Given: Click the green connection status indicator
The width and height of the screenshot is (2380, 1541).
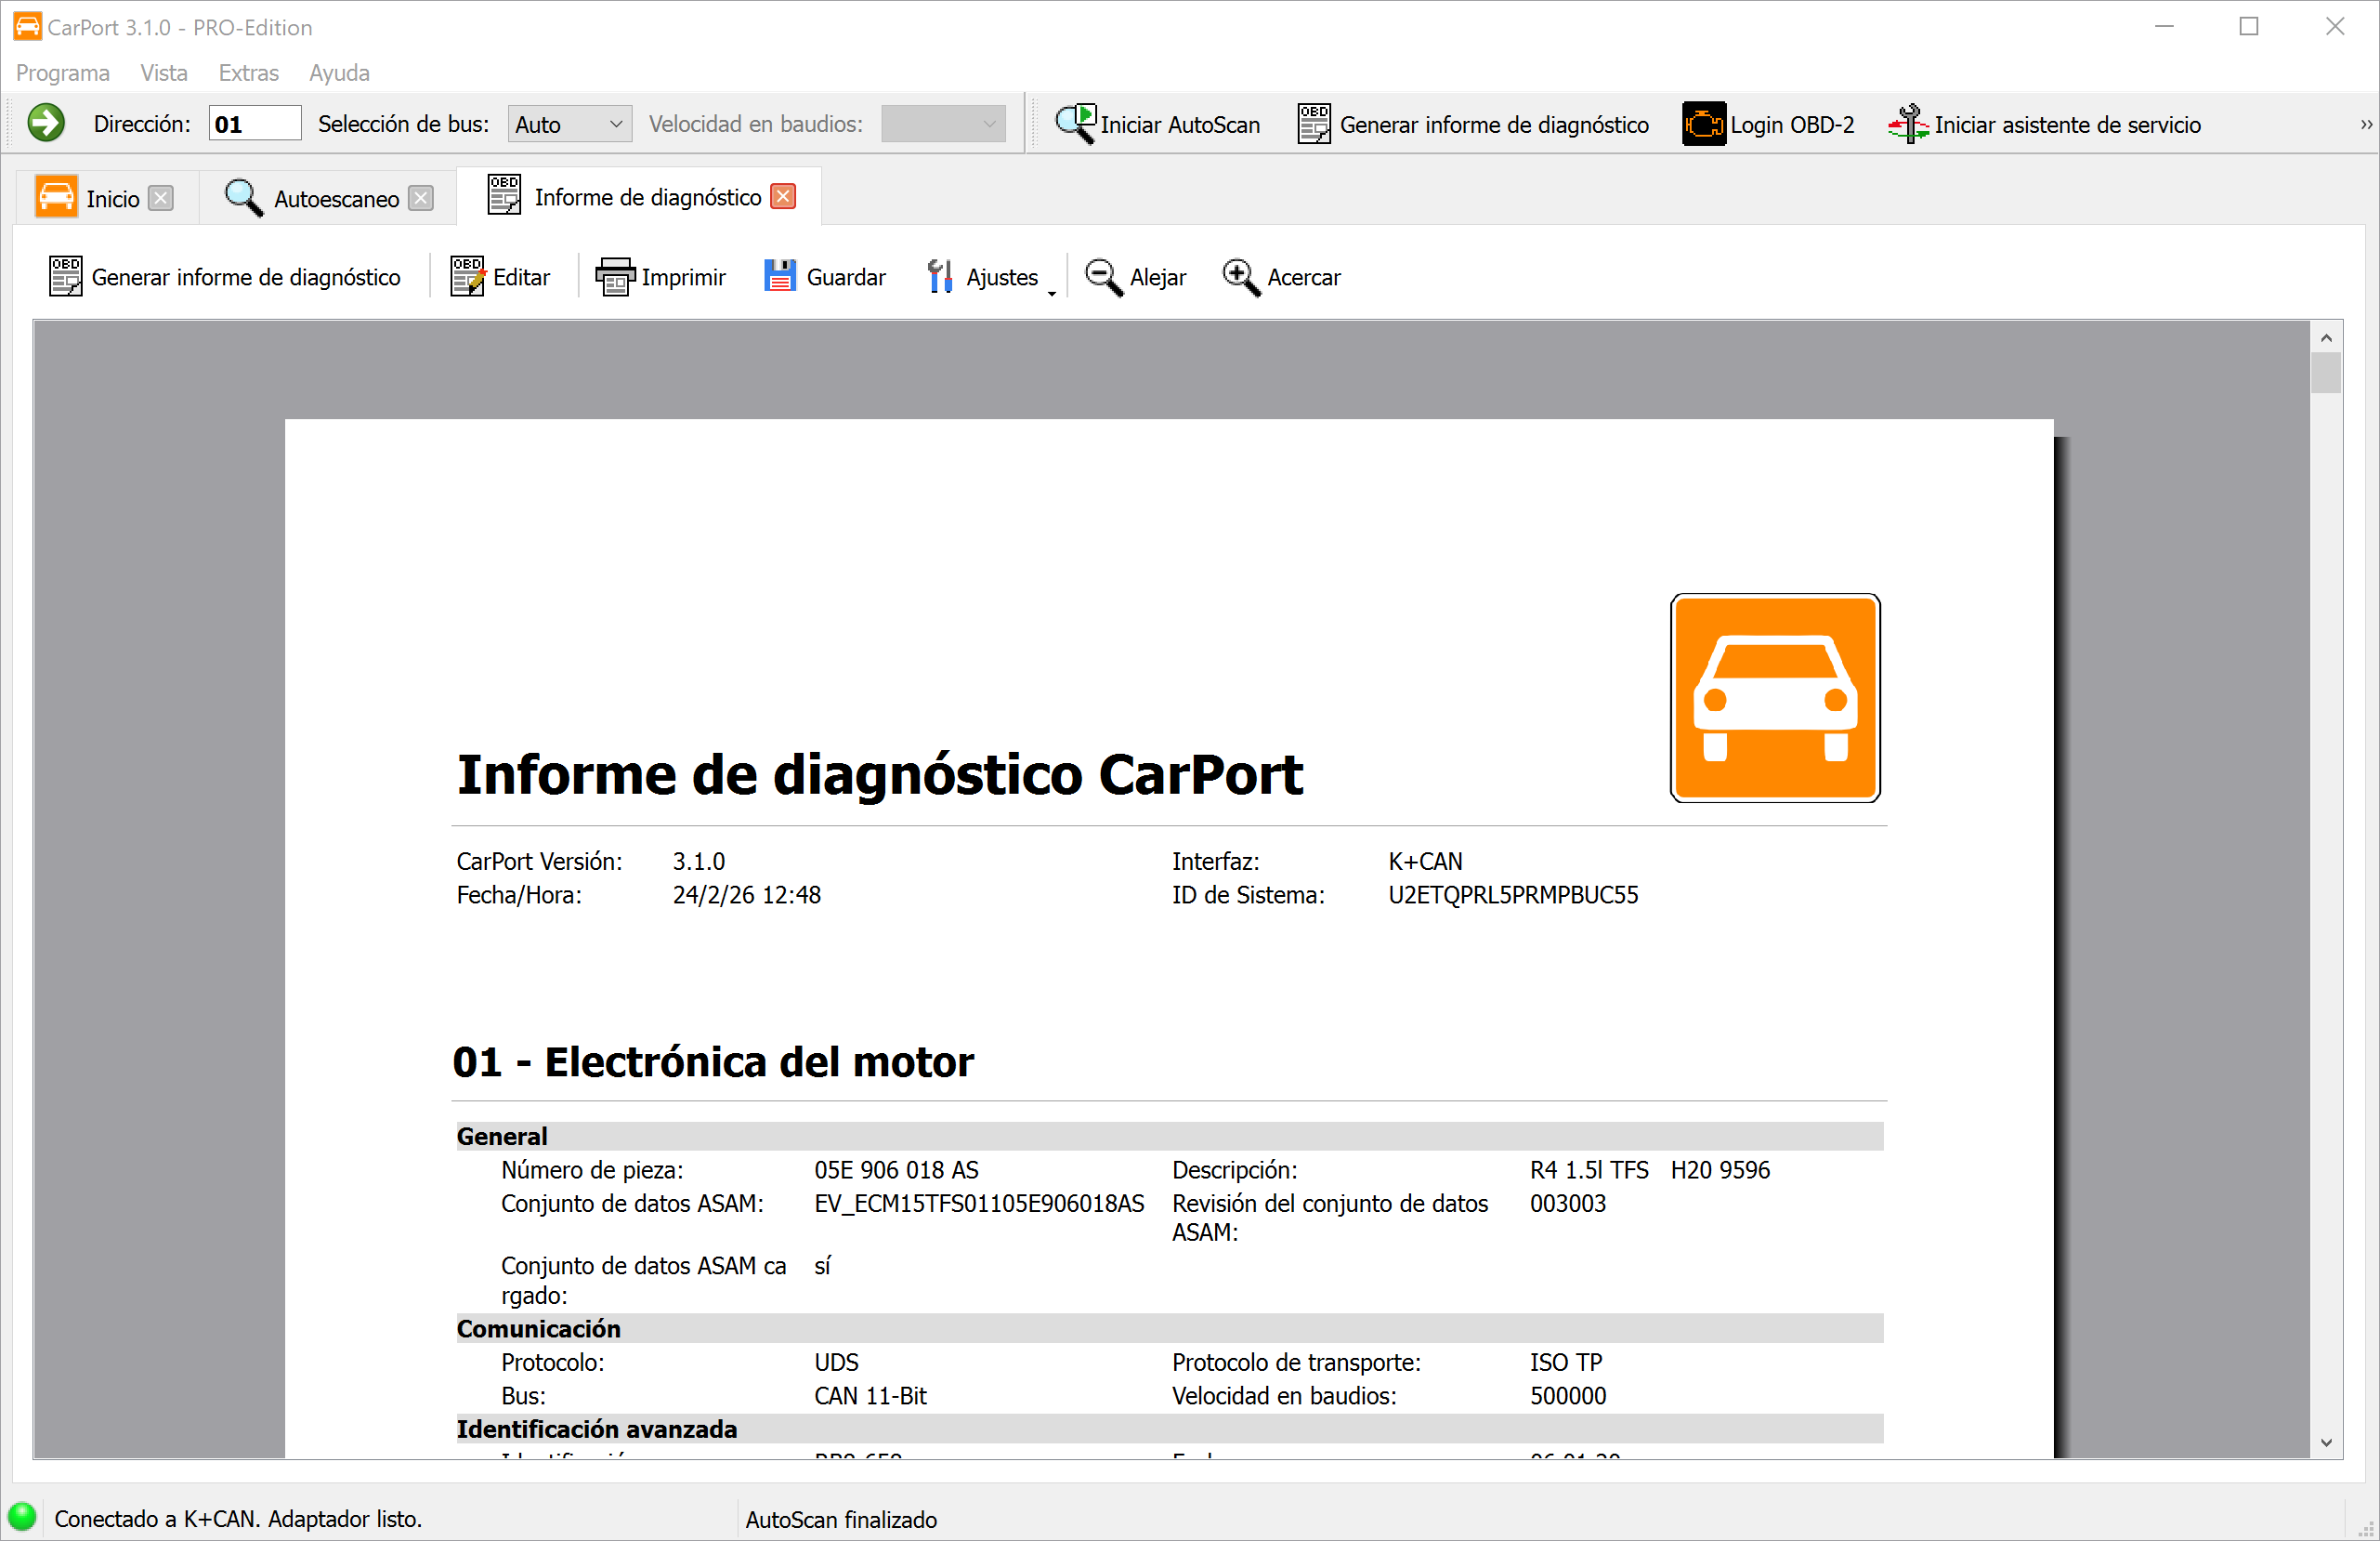Looking at the screenshot, I should point(24,1517).
